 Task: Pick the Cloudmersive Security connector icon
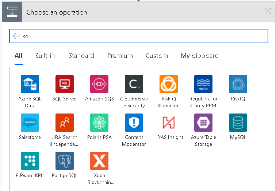point(134,84)
